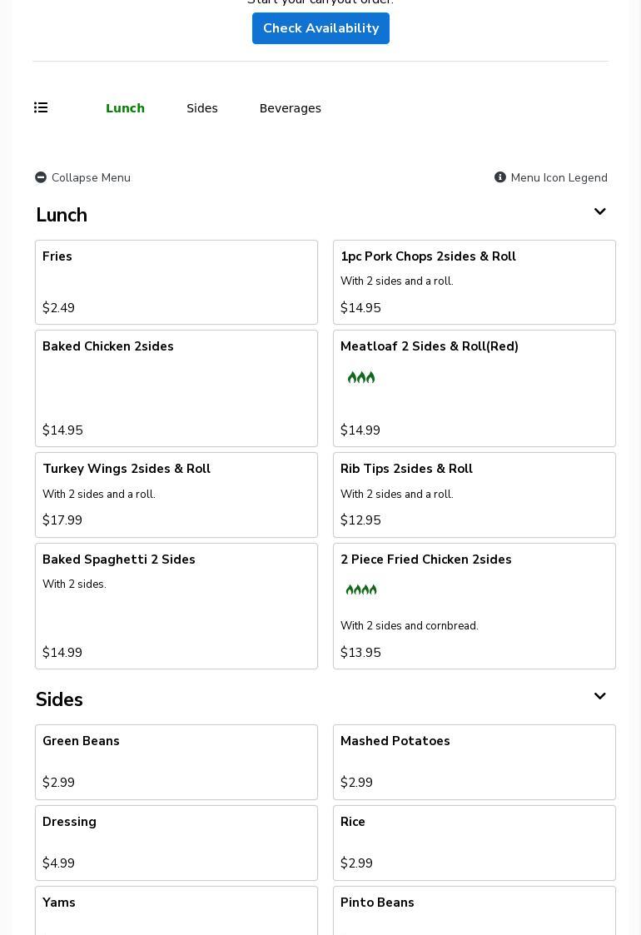Viewport: 641px width, 935px height.
Task: Collapse the Sides section chevron
Action: click(x=599, y=697)
